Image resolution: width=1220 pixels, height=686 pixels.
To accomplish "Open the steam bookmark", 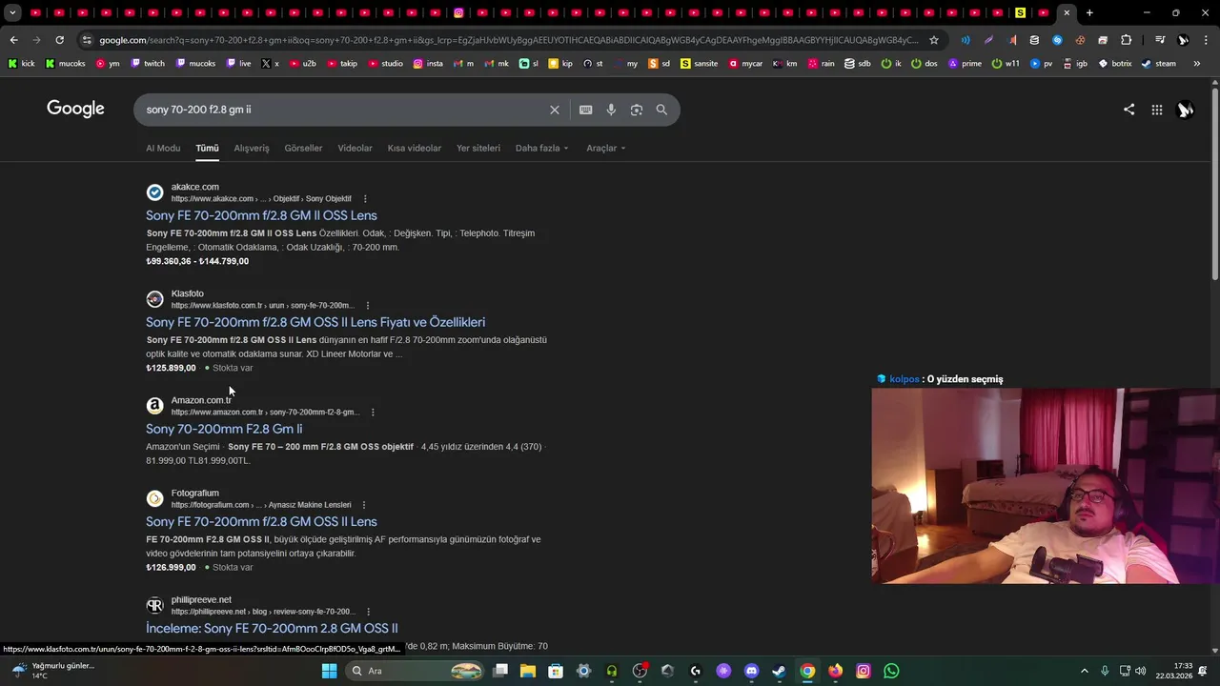I will click(x=1159, y=64).
